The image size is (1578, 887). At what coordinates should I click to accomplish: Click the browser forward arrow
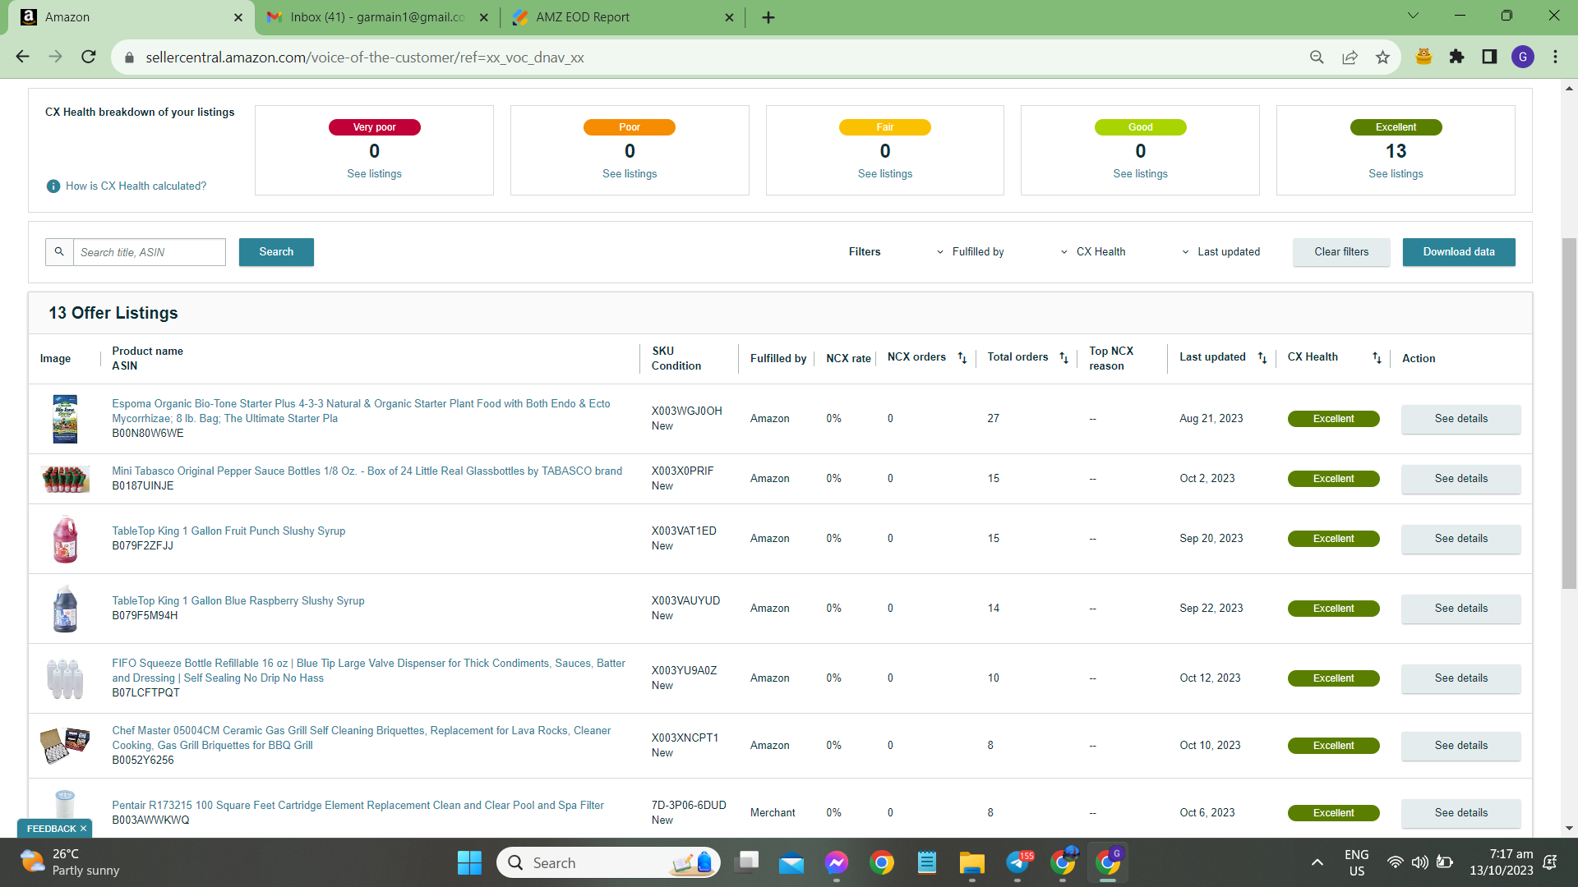coord(55,57)
